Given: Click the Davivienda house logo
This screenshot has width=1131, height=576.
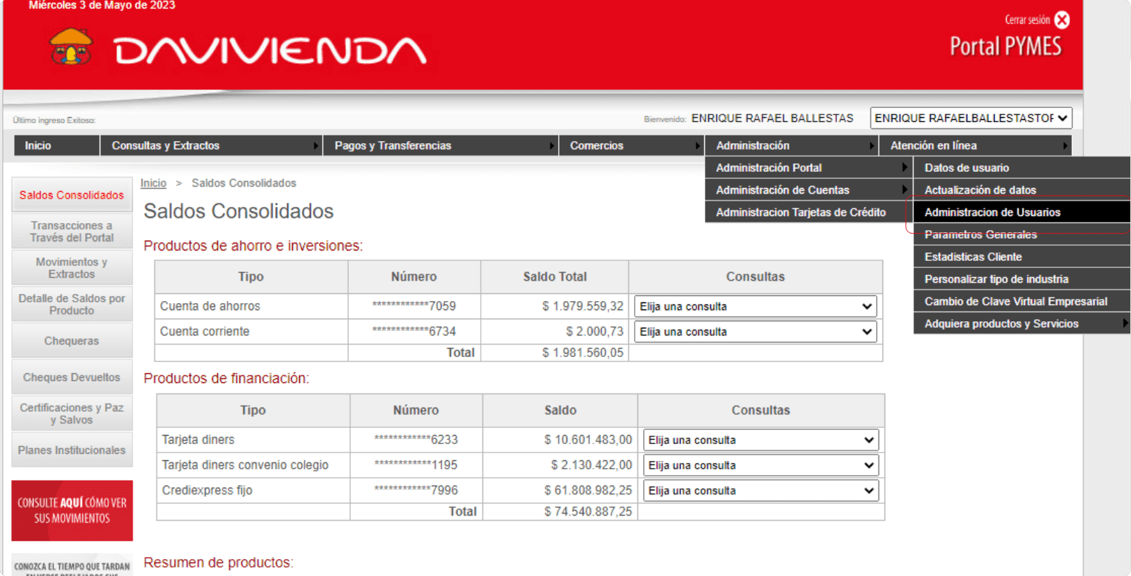Looking at the screenshot, I should click(x=71, y=47).
